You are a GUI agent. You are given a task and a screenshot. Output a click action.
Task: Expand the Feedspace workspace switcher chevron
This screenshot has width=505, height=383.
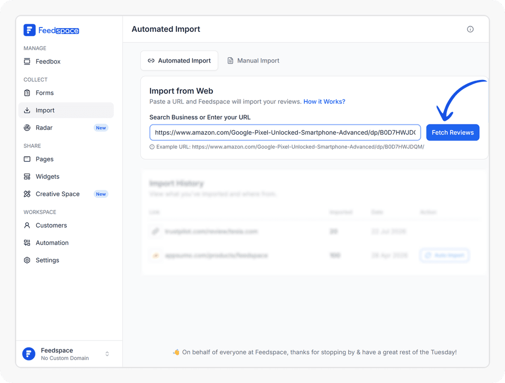tap(107, 354)
